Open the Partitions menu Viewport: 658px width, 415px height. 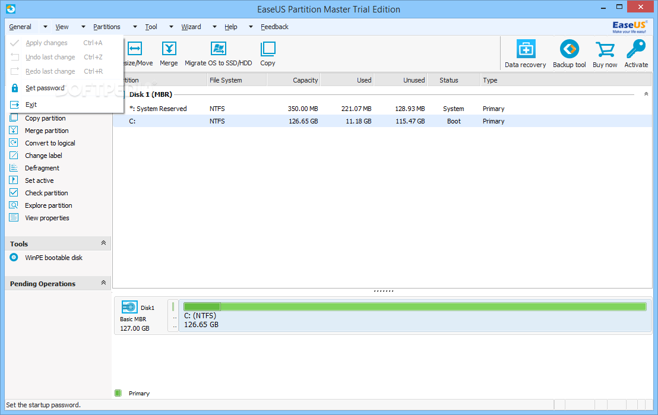[106, 27]
